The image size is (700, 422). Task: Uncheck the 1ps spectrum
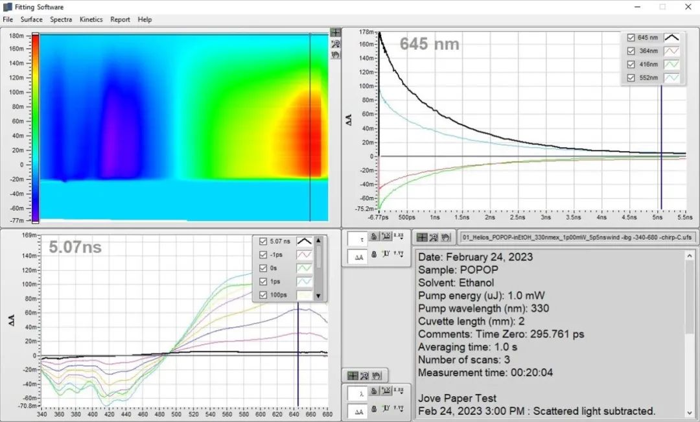point(263,281)
